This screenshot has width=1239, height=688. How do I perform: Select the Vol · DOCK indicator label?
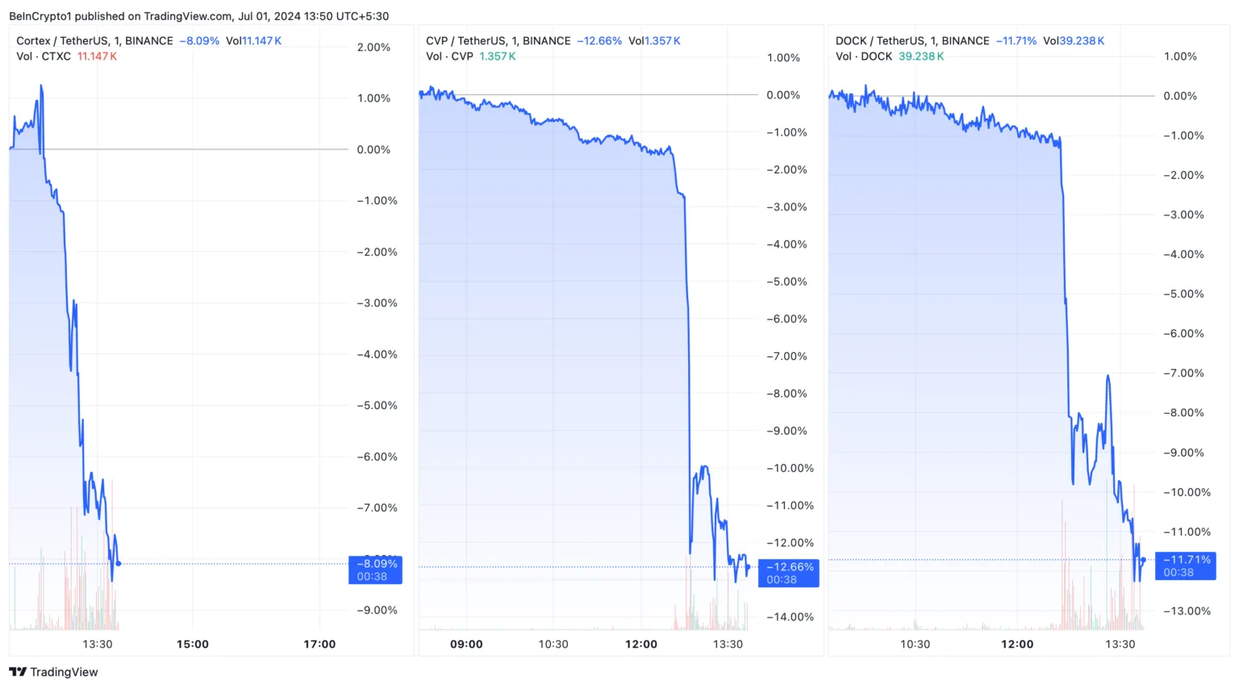tap(864, 56)
